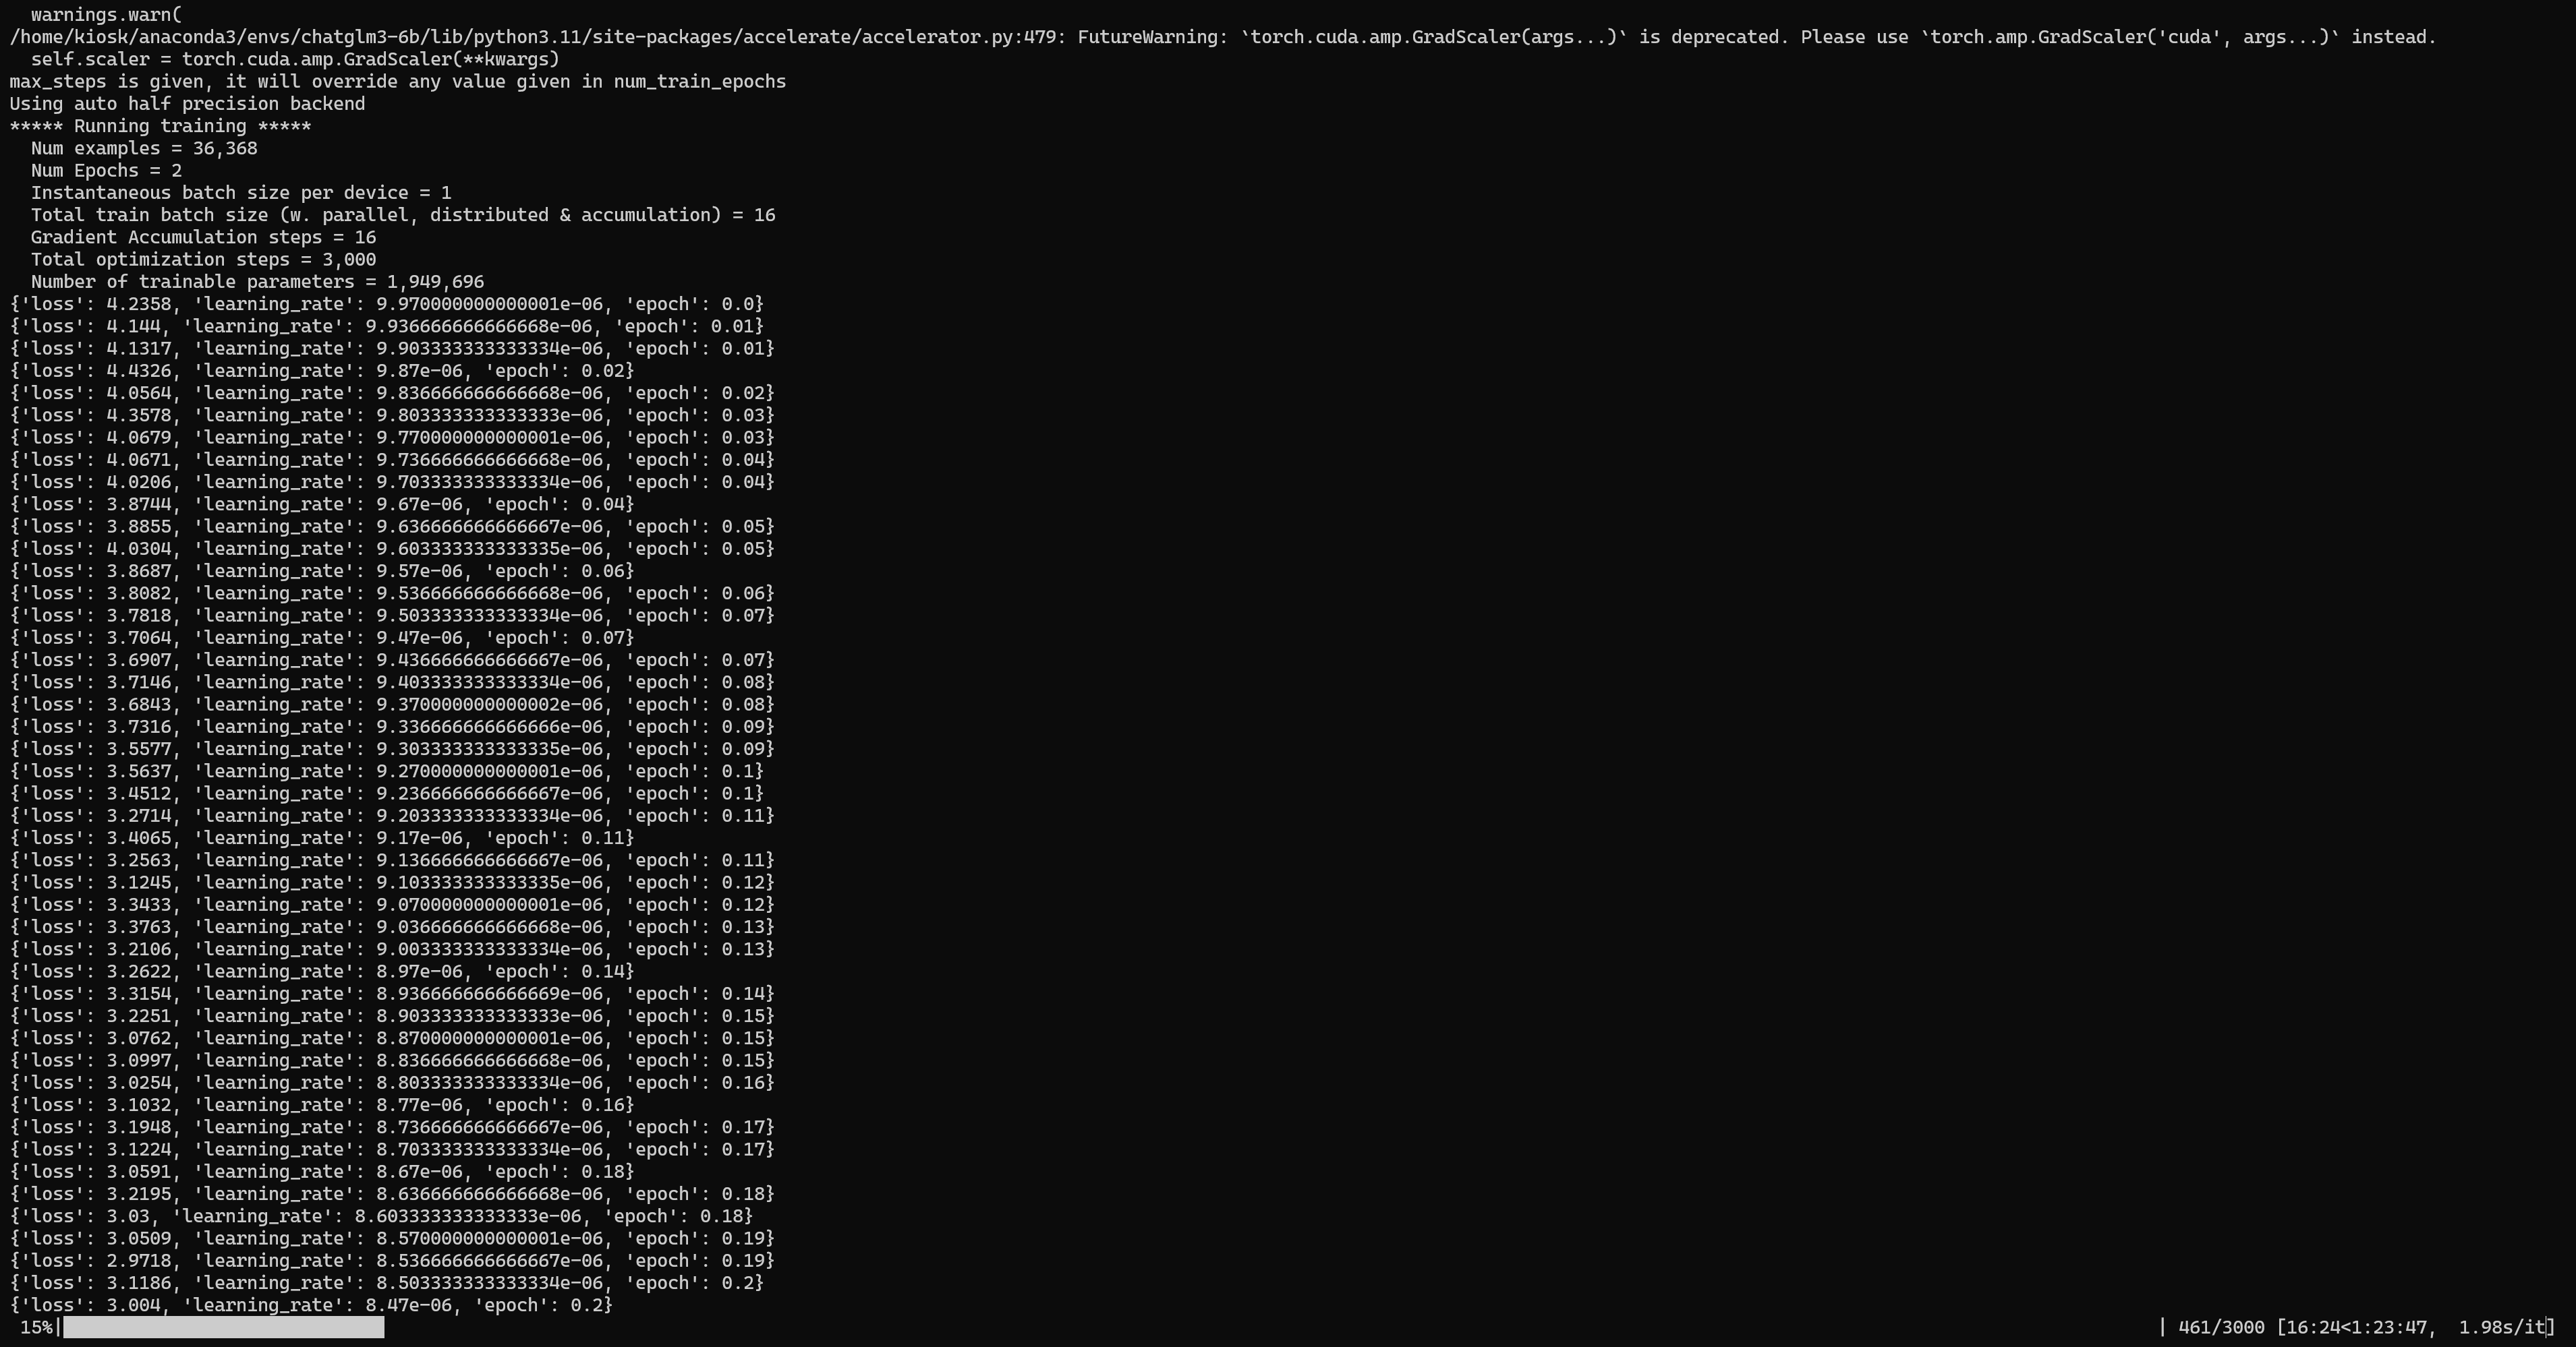Click the 'Num examples = 36,368' line
Image resolution: width=2576 pixels, height=1347 pixels.
click(144, 148)
